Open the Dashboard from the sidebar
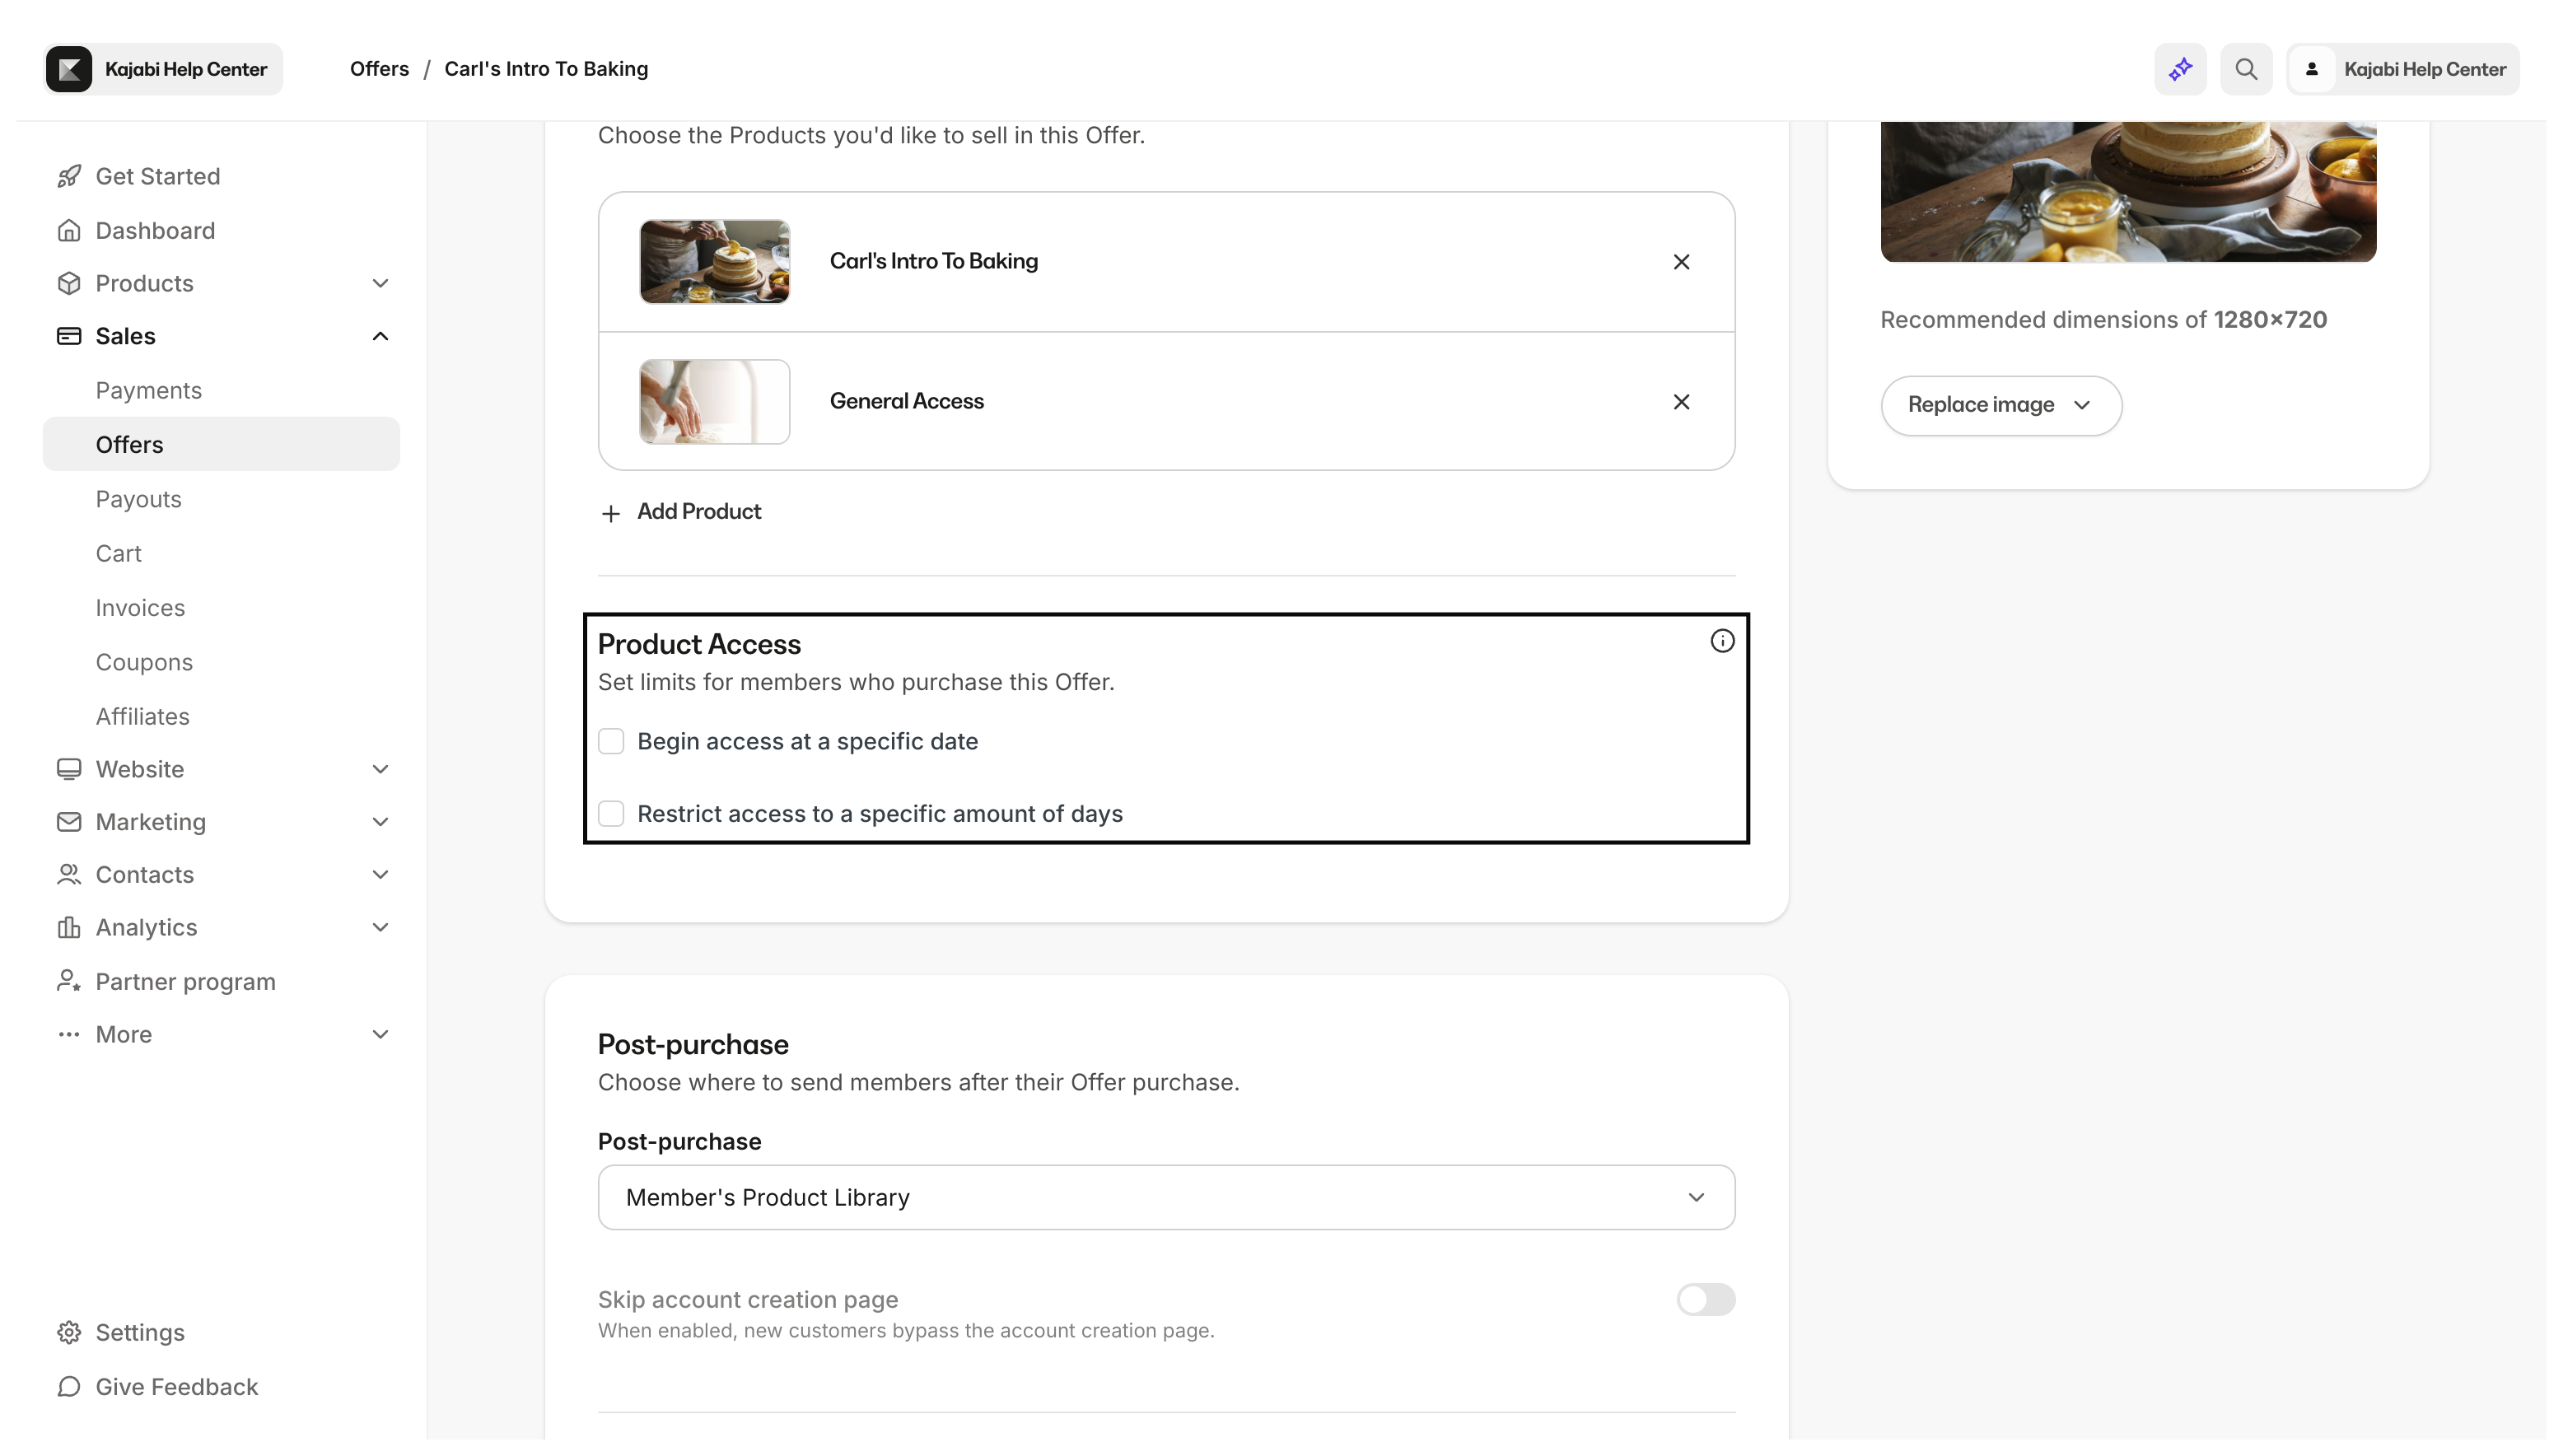The width and height of the screenshot is (2563, 1456). (155, 230)
